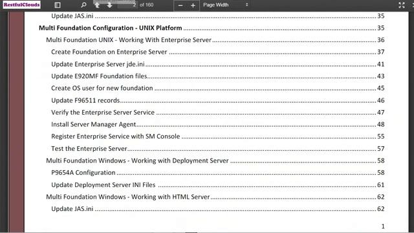
Task: Click the 'of 160' page count text
Action: 147,5
